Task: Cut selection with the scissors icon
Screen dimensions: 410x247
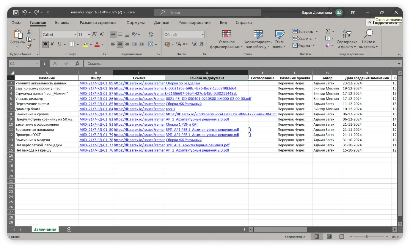Action: [29, 32]
